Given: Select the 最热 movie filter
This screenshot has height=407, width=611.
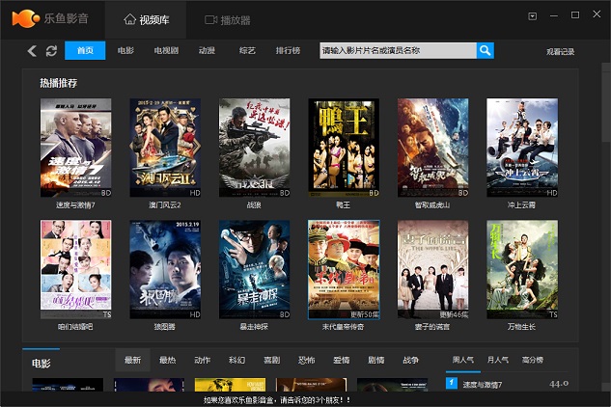Looking at the screenshot, I should click(x=167, y=360).
